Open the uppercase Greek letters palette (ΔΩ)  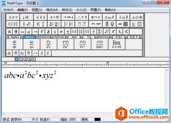[137, 17]
